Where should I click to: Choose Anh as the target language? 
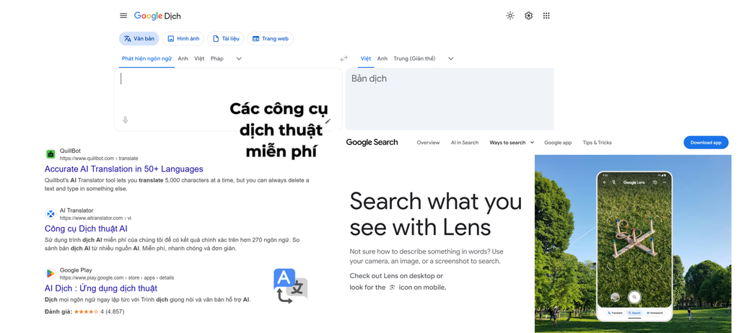[x=382, y=58]
